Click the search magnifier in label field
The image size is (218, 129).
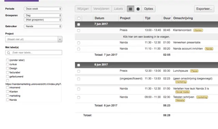click(9, 53)
